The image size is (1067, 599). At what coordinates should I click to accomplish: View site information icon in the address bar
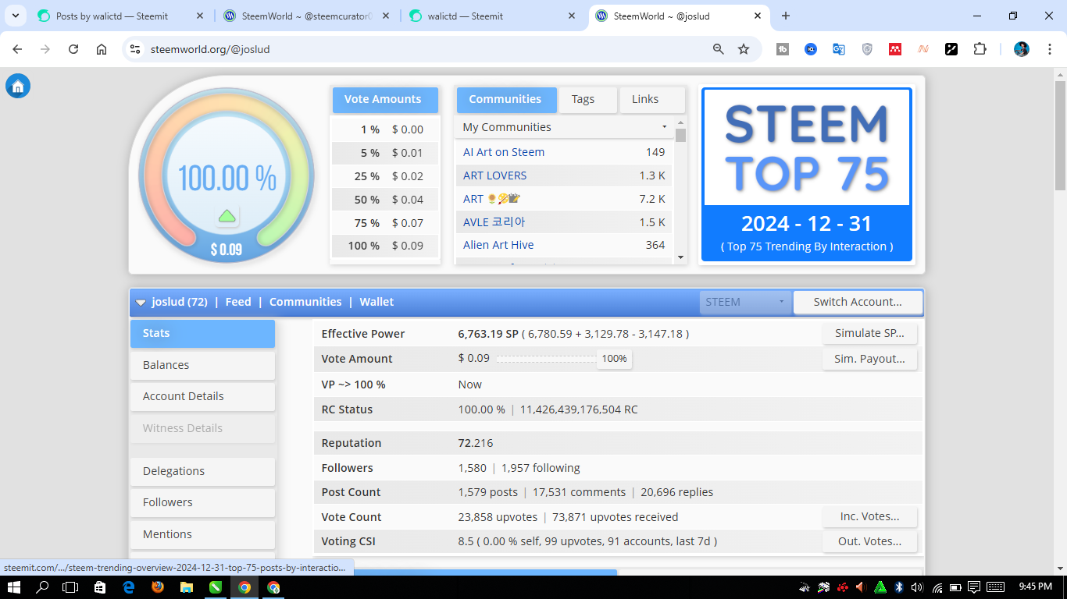click(x=135, y=49)
